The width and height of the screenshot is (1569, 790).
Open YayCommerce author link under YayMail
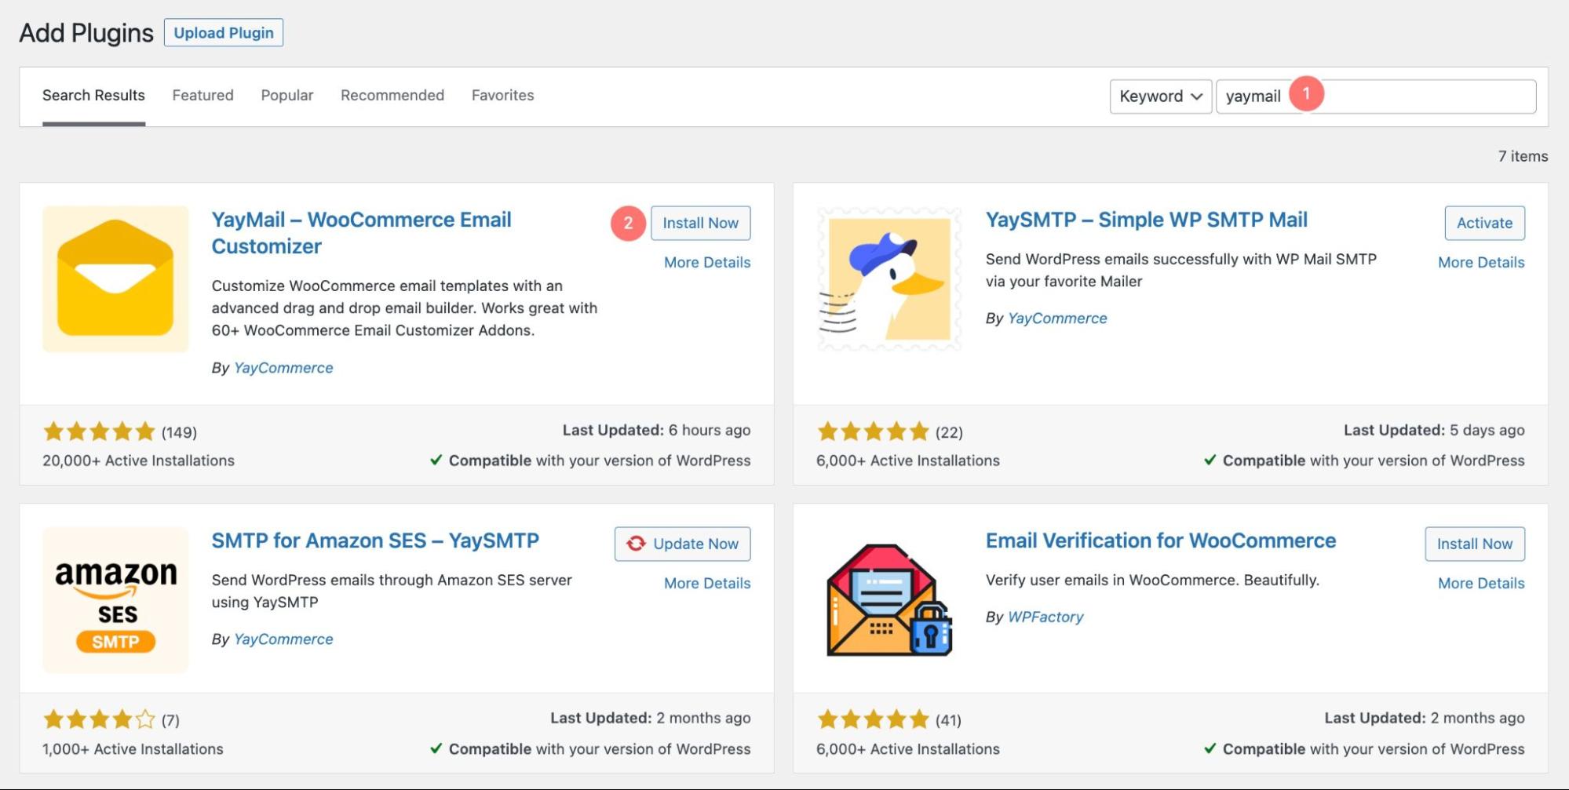[283, 368]
